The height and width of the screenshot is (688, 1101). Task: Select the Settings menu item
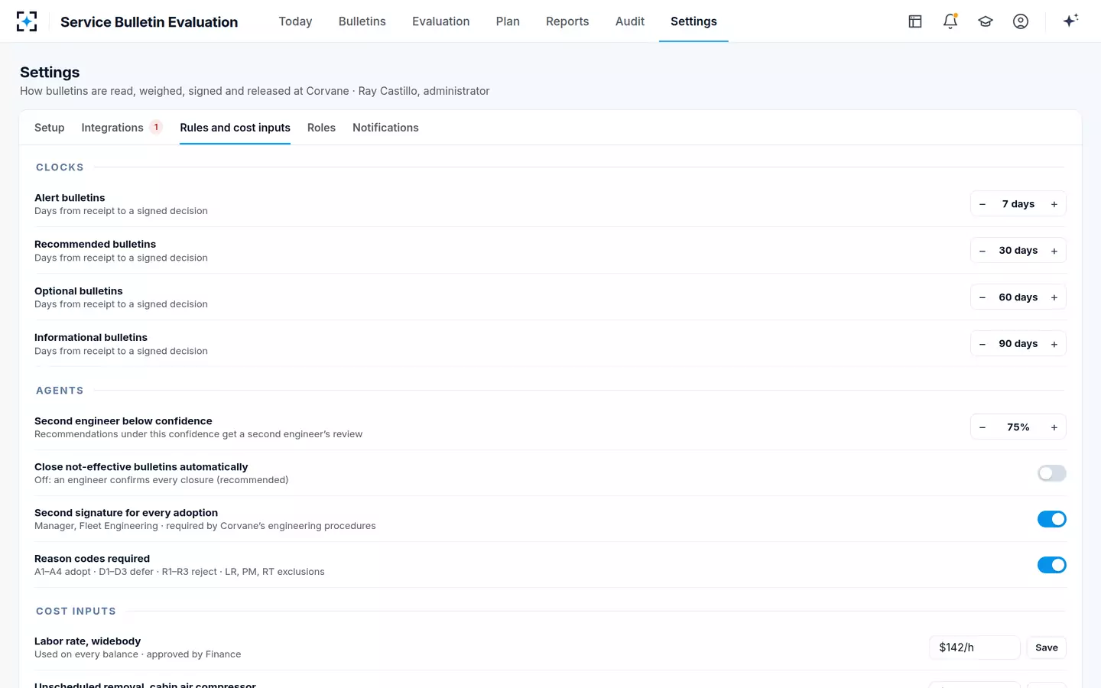[693, 21]
